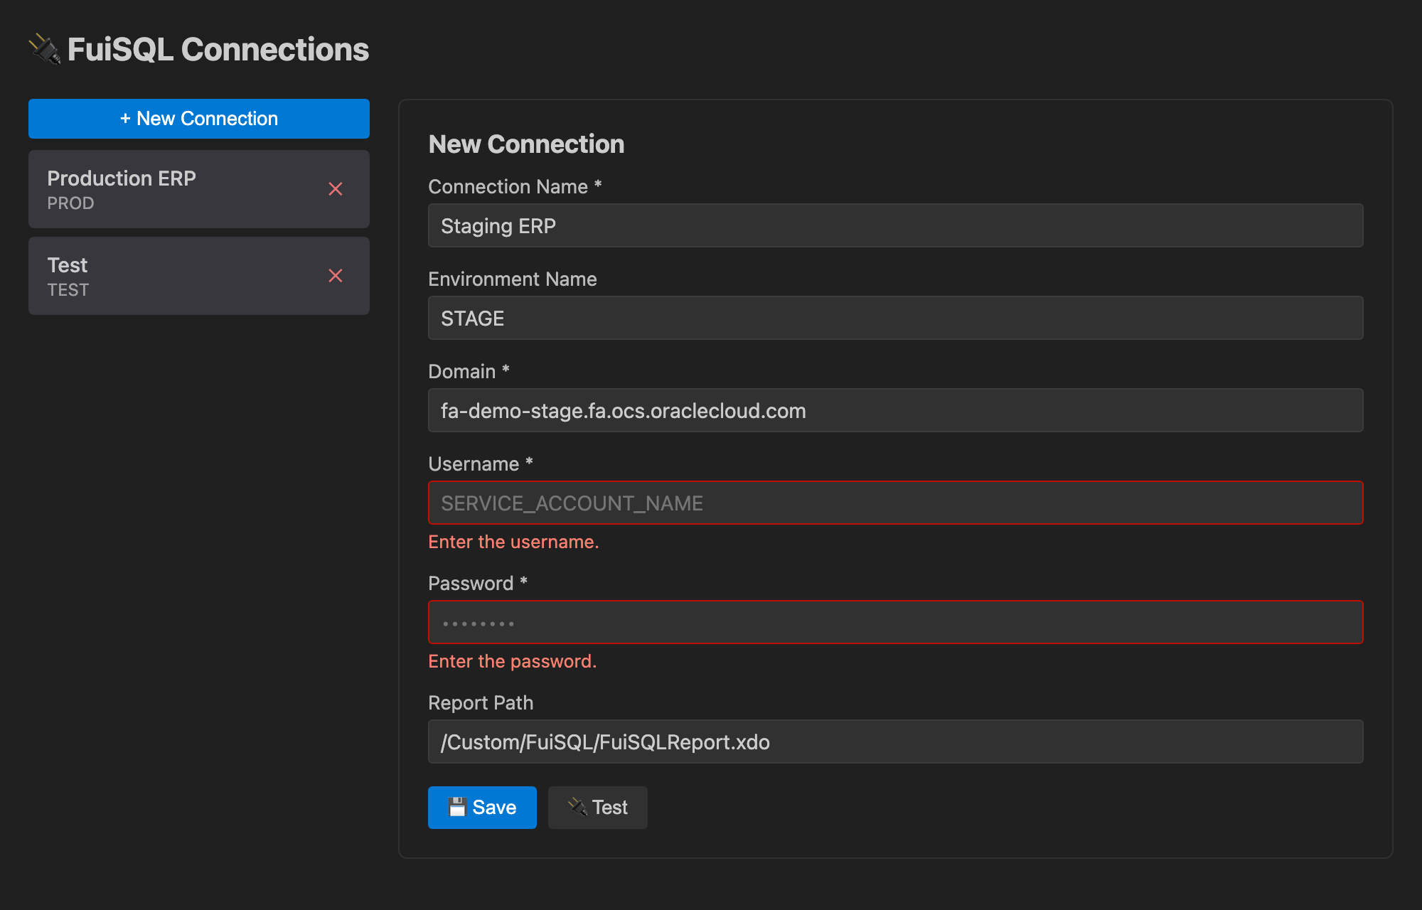Screen dimensions: 1422x910
Task: Click the Password label
Action: point(478,583)
